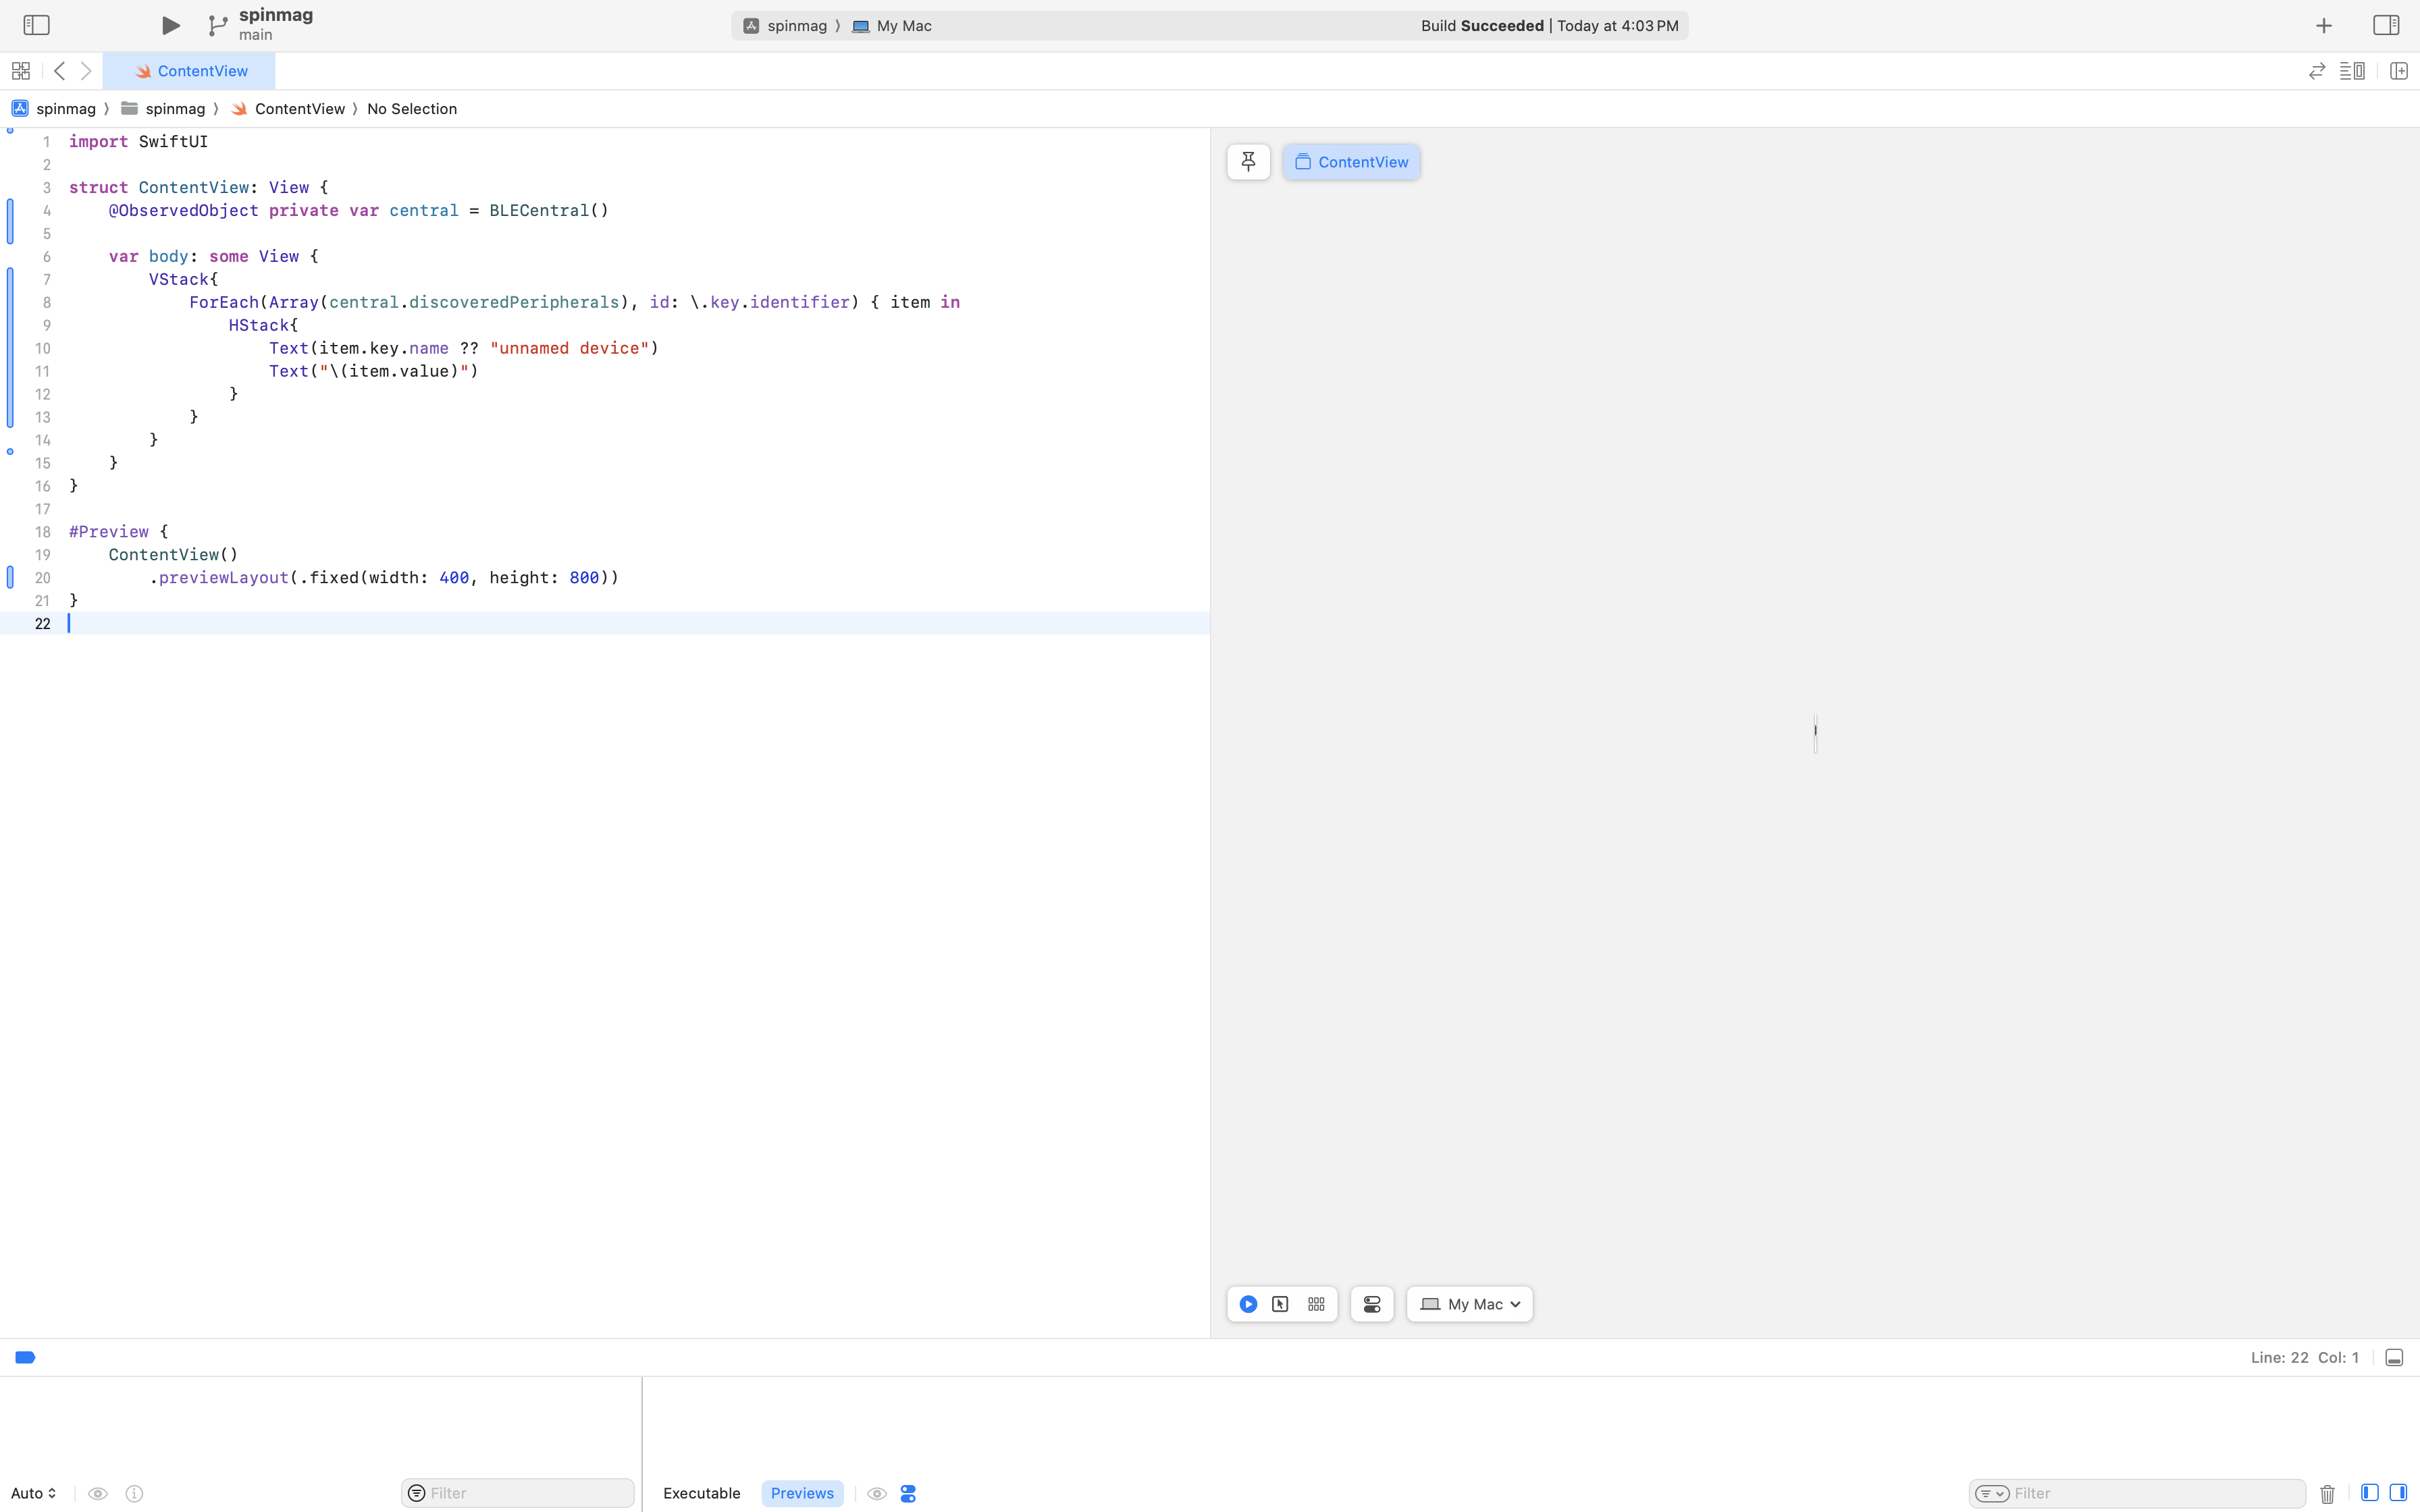Open canvas Device Settings
2420x1512 pixels.
[x=1372, y=1304]
